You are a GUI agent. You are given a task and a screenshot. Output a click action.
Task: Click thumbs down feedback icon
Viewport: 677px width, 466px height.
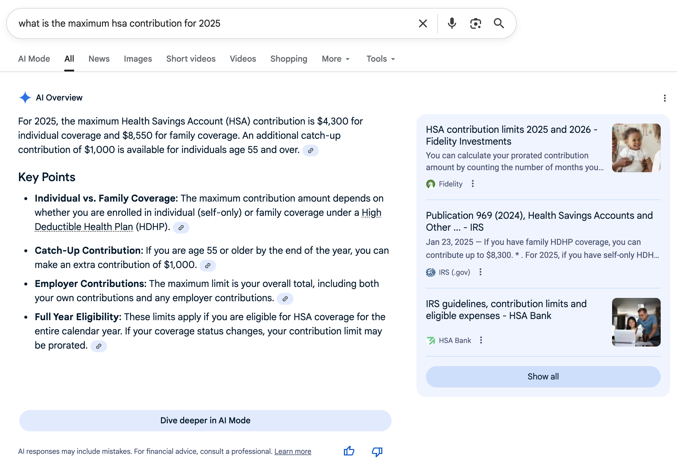pos(377,451)
